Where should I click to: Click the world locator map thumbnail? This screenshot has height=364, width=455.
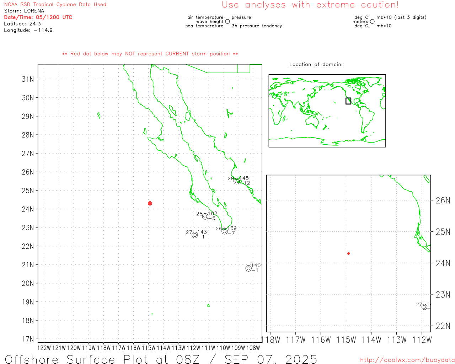327,111
